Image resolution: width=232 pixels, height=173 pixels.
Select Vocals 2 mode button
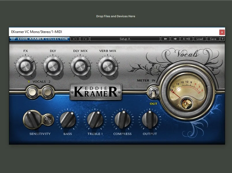tap(48, 92)
